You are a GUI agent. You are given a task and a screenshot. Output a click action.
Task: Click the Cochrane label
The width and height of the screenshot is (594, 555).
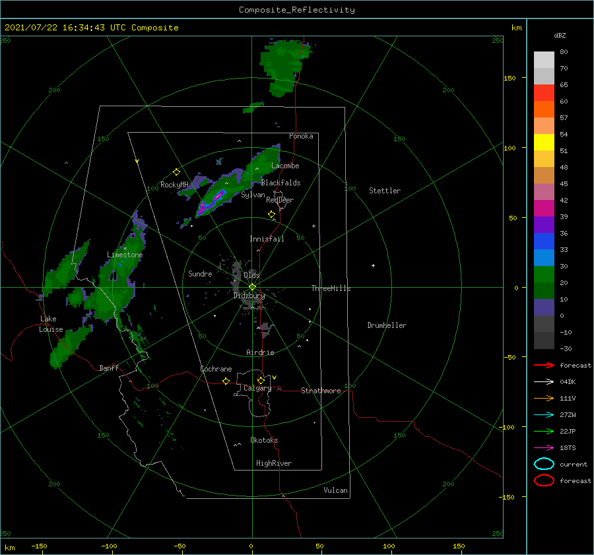[x=216, y=369]
